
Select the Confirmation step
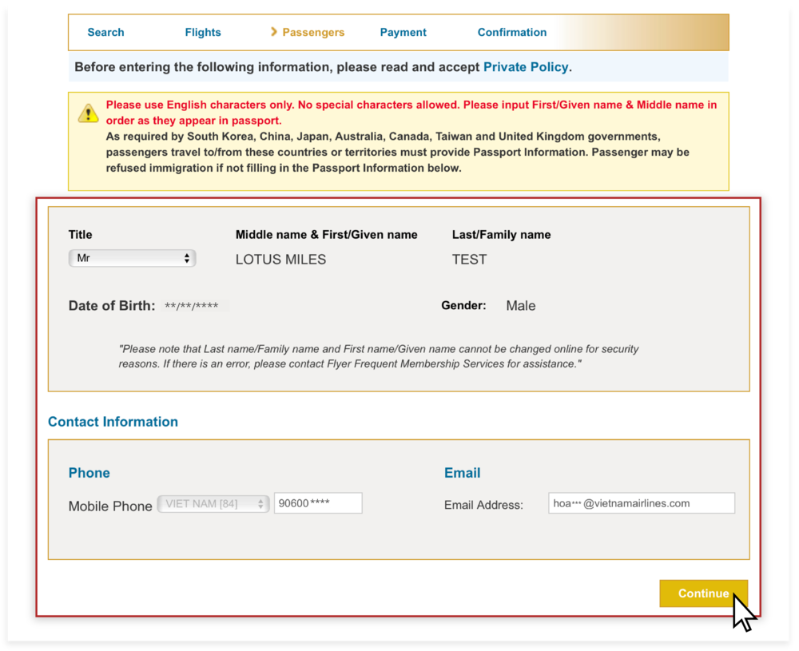(x=511, y=32)
